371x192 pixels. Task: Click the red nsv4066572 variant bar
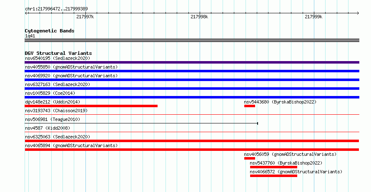coord(273,176)
